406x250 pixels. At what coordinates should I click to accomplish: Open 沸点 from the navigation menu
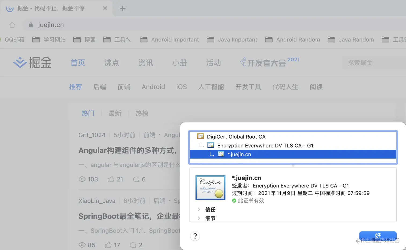[x=111, y=63]
